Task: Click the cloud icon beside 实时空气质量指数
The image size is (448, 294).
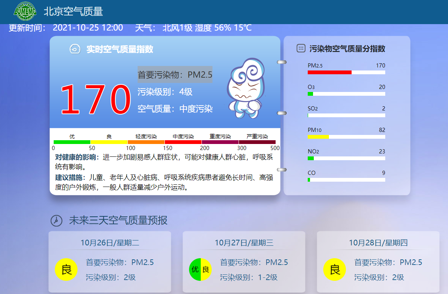Action: click(x=75, y=49)
